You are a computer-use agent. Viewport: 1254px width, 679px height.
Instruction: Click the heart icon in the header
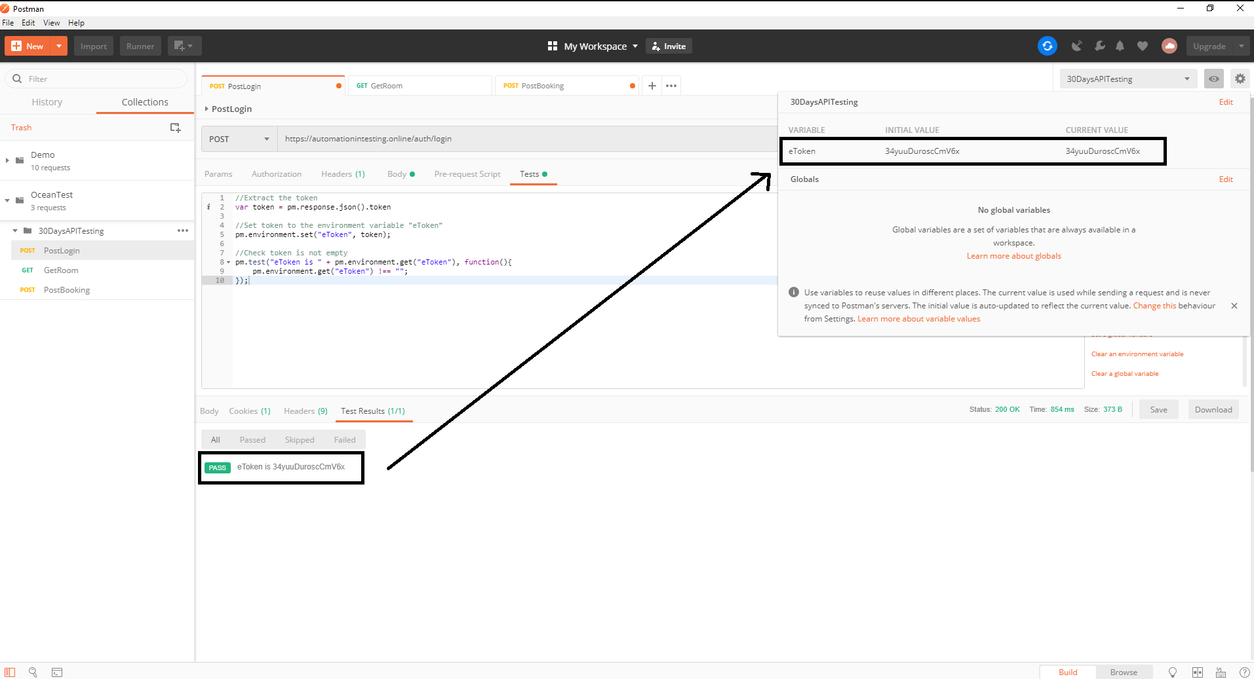(1143, 46)
